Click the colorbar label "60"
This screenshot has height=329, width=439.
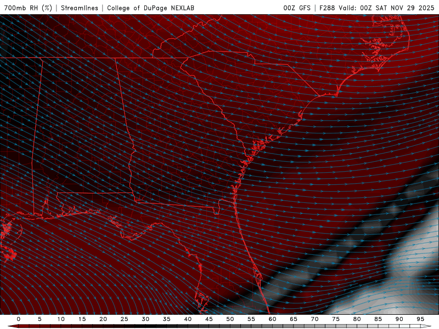click(x=272, y=319)
